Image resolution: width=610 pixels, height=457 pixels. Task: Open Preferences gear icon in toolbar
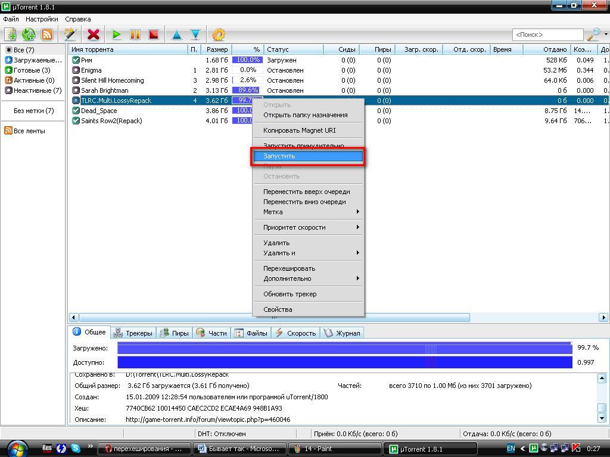click(x=219, y=35)
